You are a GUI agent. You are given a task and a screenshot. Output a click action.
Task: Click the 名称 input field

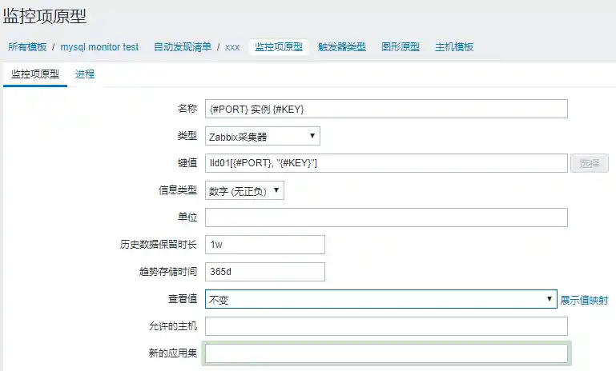385,109
